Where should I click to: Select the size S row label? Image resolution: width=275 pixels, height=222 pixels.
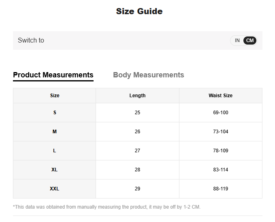(x=55, y=113)
